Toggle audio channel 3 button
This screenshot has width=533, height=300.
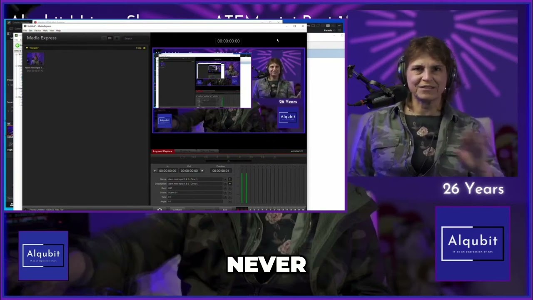pyautogui.click(x=250, y=210)
